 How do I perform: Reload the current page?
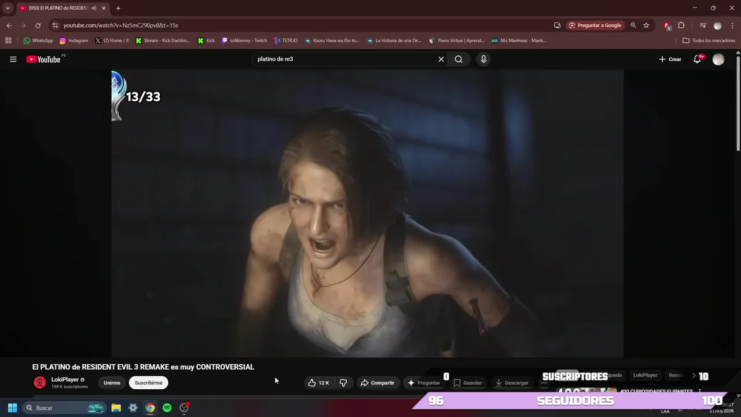tap(38, 25)
